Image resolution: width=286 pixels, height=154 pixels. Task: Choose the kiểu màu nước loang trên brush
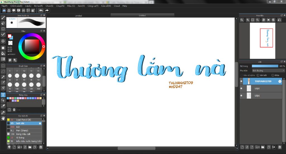[24, 141]
